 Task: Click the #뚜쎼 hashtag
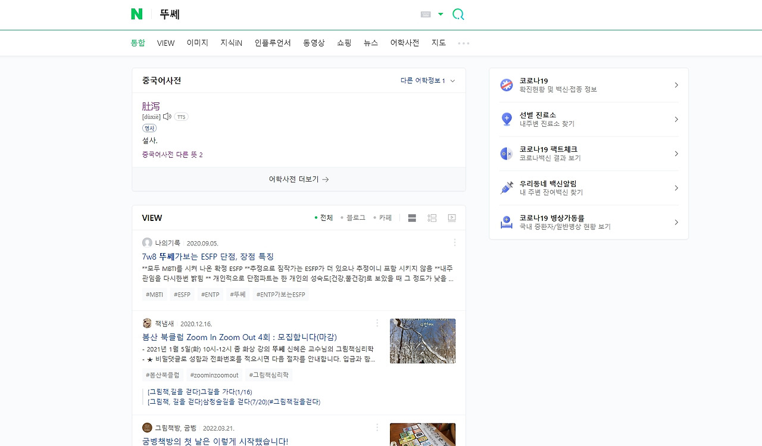tap(238, 294)
